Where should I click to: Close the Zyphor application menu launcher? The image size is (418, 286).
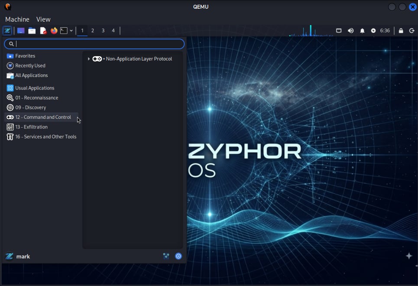[7, 31]
